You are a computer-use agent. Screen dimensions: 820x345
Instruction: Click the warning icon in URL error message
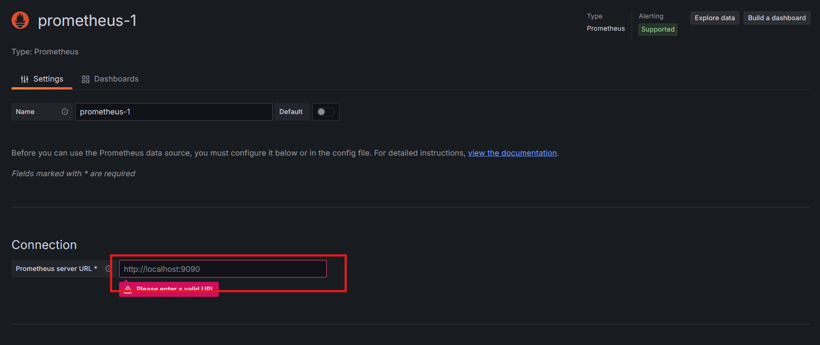pyautogui.click(x=128, y=289)
